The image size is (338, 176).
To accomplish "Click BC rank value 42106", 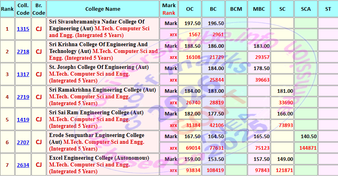I will point(217,125).
